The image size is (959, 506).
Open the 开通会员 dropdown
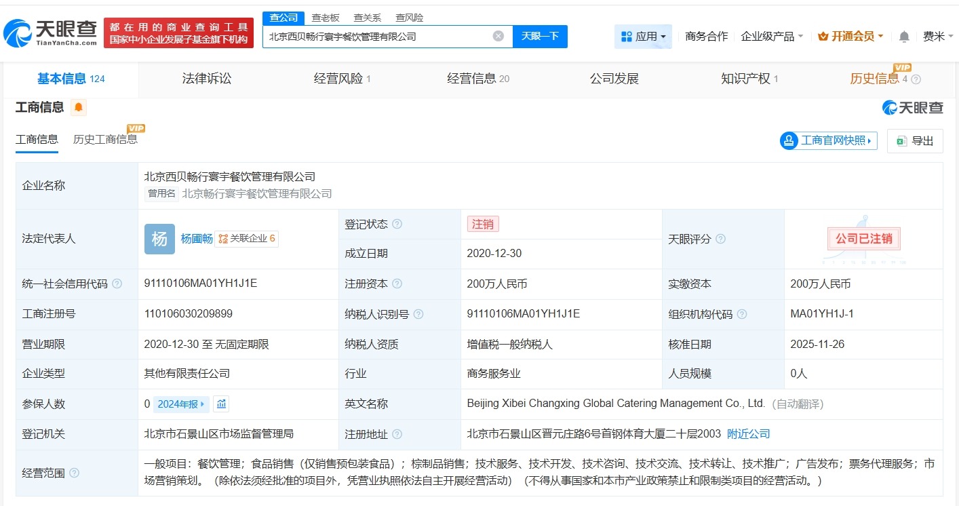coord(850,37)
